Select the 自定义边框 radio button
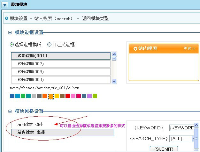 tap(49, 45)
